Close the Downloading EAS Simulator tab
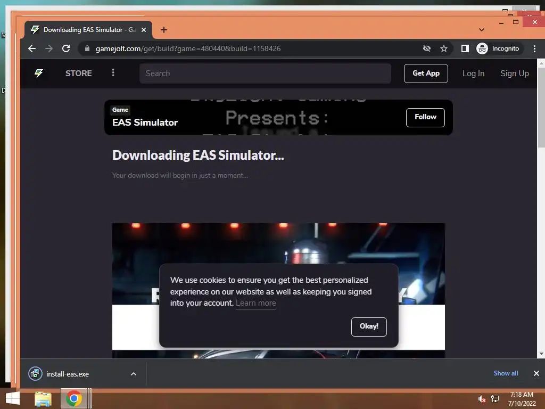Screen dimensions: 545x409 click(144, 30)
